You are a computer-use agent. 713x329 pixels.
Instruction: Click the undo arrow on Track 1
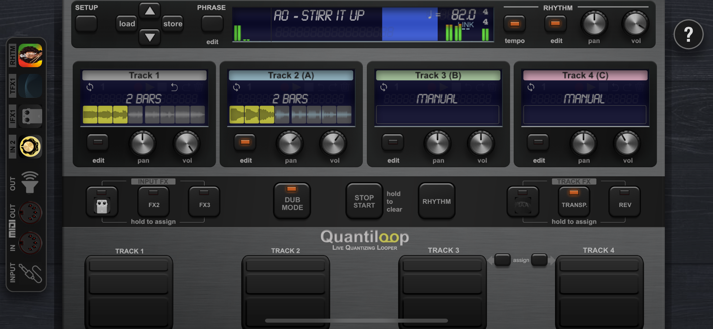tap(174, 87)
